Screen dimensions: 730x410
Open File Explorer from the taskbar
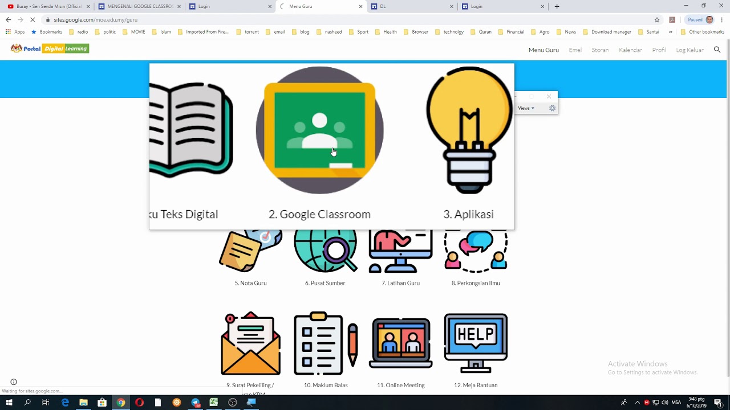click(83, 403)
